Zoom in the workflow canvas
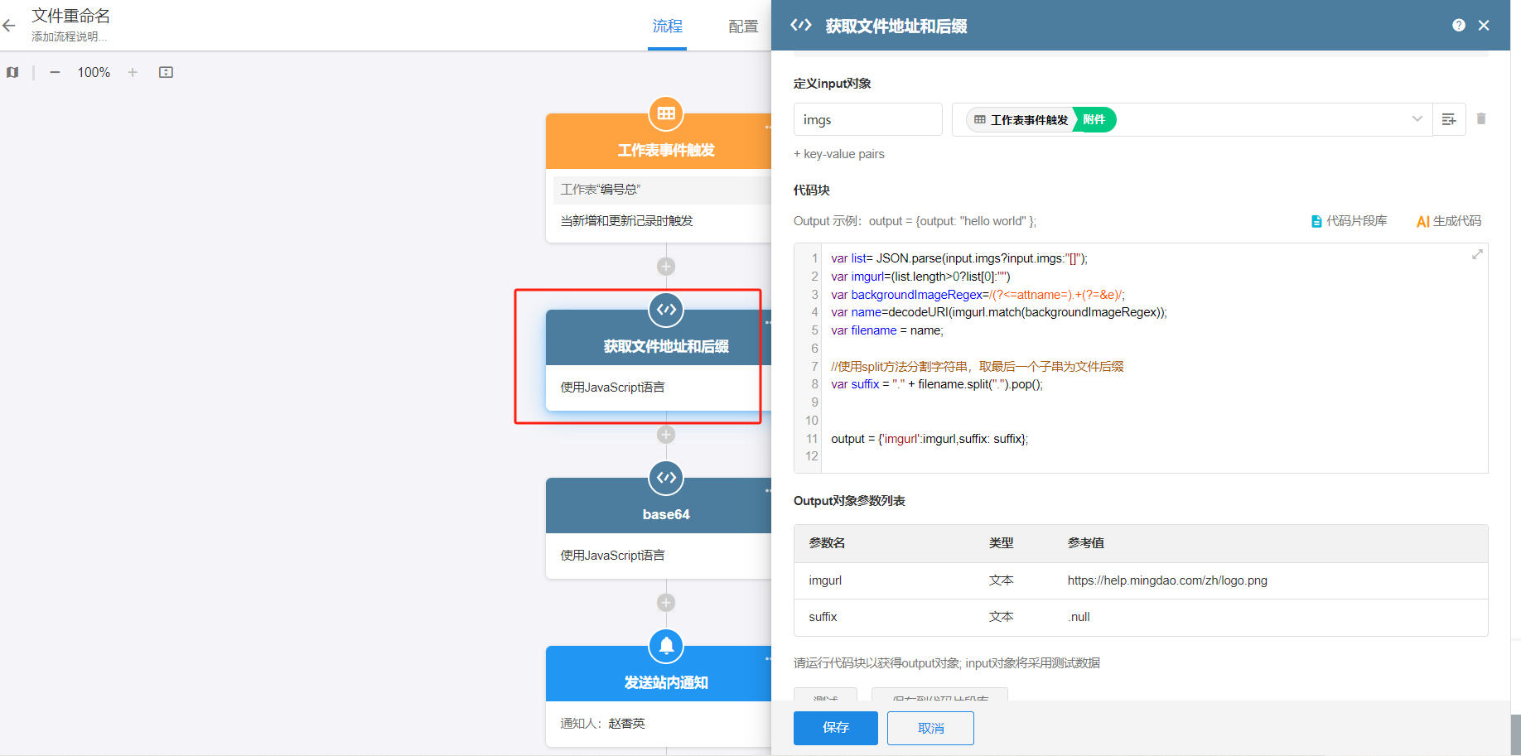This screenshot has width=1521, height=756. [x=133, y=73]
